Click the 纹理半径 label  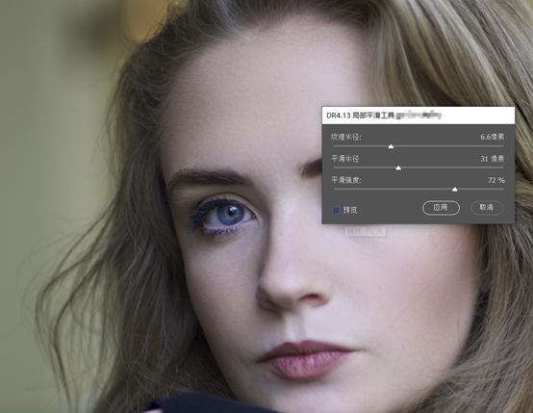pyautogui.click(x=346, y=137)
